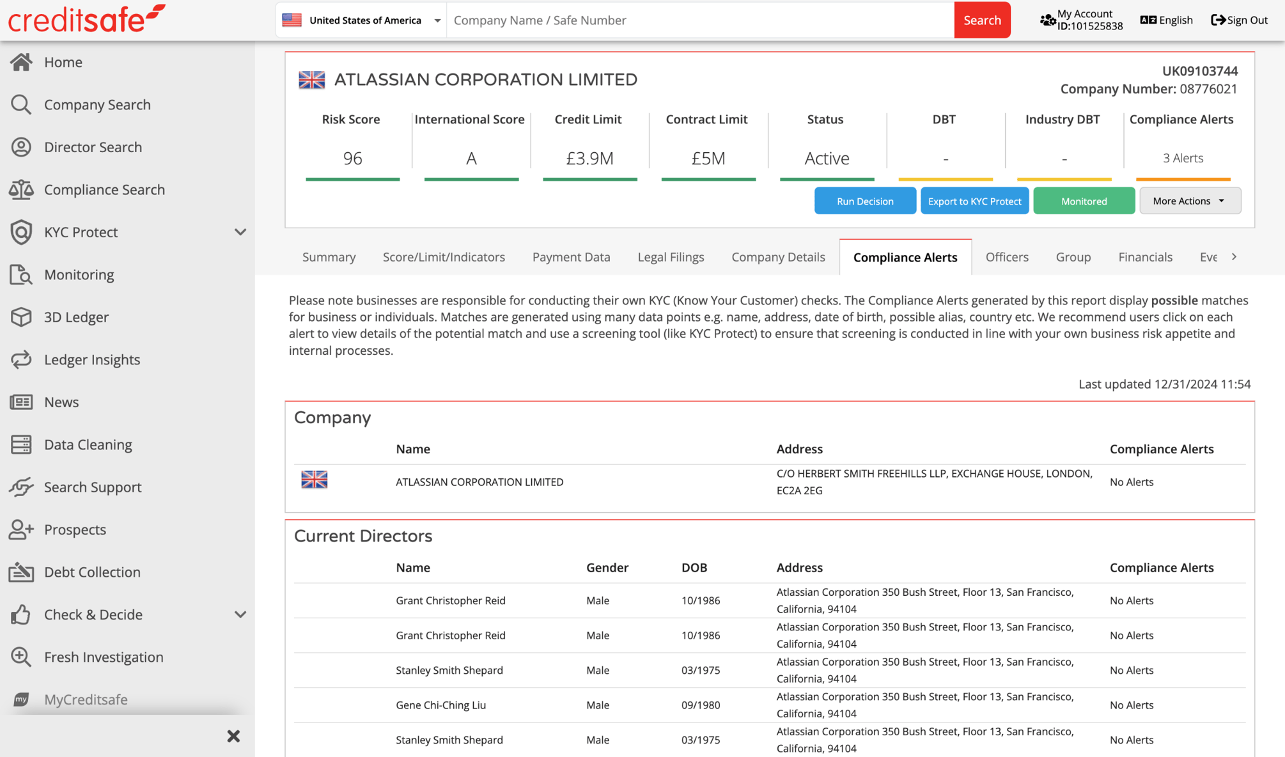1285x757 pixels.
Task: Open the Debt Collection tool
Action: tap(92, 572)
